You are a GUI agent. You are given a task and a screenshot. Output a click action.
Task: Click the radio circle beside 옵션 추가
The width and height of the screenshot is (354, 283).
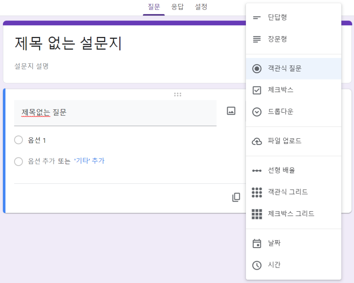19,161
